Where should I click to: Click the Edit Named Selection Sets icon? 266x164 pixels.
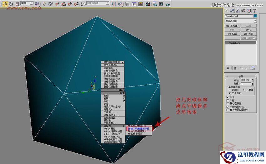click(83, 4)
